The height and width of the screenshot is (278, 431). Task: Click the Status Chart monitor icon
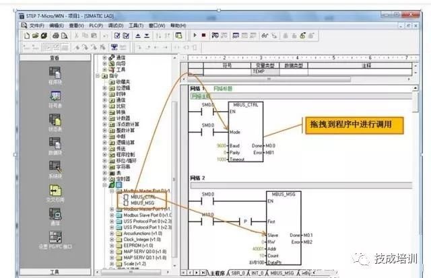[x=236, y=36]
